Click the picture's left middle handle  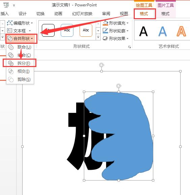point(22,147)
